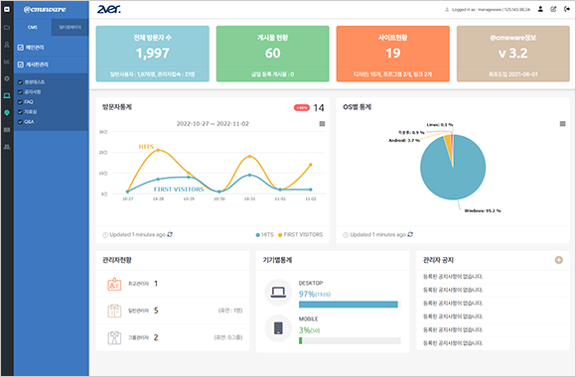Click the beige general administrator row icon
This screenshot has height=377, width=576.
(114, 311)
